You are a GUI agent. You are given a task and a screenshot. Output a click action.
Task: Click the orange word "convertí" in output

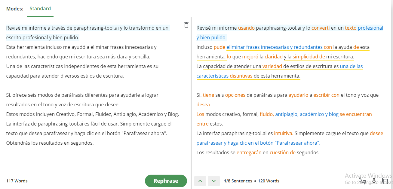321,28
